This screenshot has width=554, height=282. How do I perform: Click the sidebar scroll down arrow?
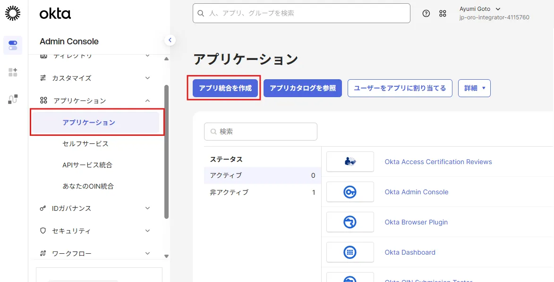point(167,256)
